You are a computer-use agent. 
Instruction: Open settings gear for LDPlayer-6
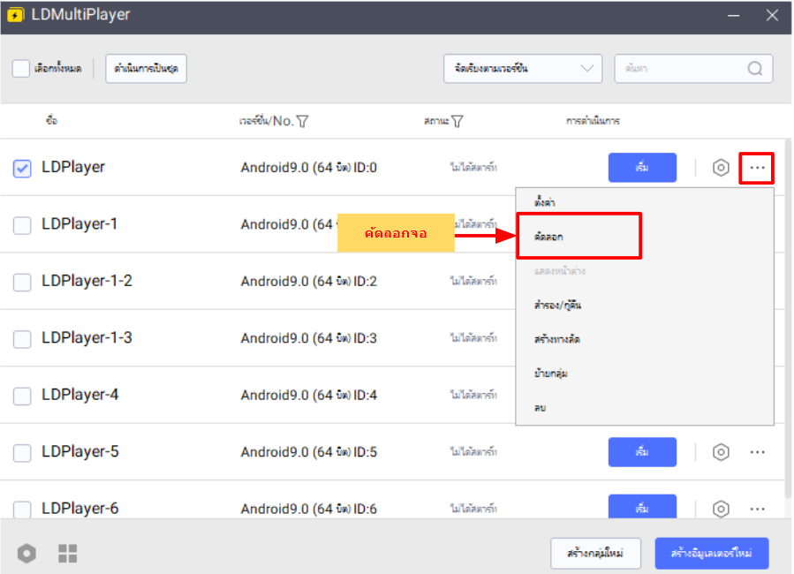(x=721, y=508)
